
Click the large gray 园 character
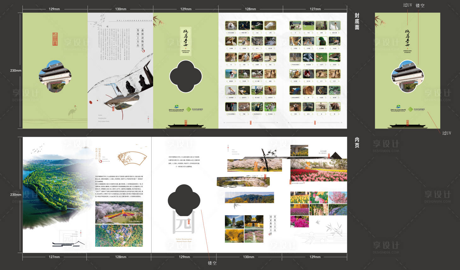coord(184,222)
